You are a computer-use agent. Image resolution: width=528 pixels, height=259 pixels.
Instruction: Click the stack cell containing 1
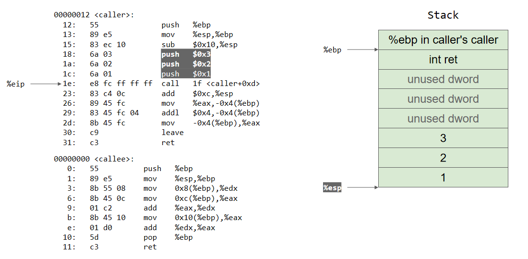[443, 178]
